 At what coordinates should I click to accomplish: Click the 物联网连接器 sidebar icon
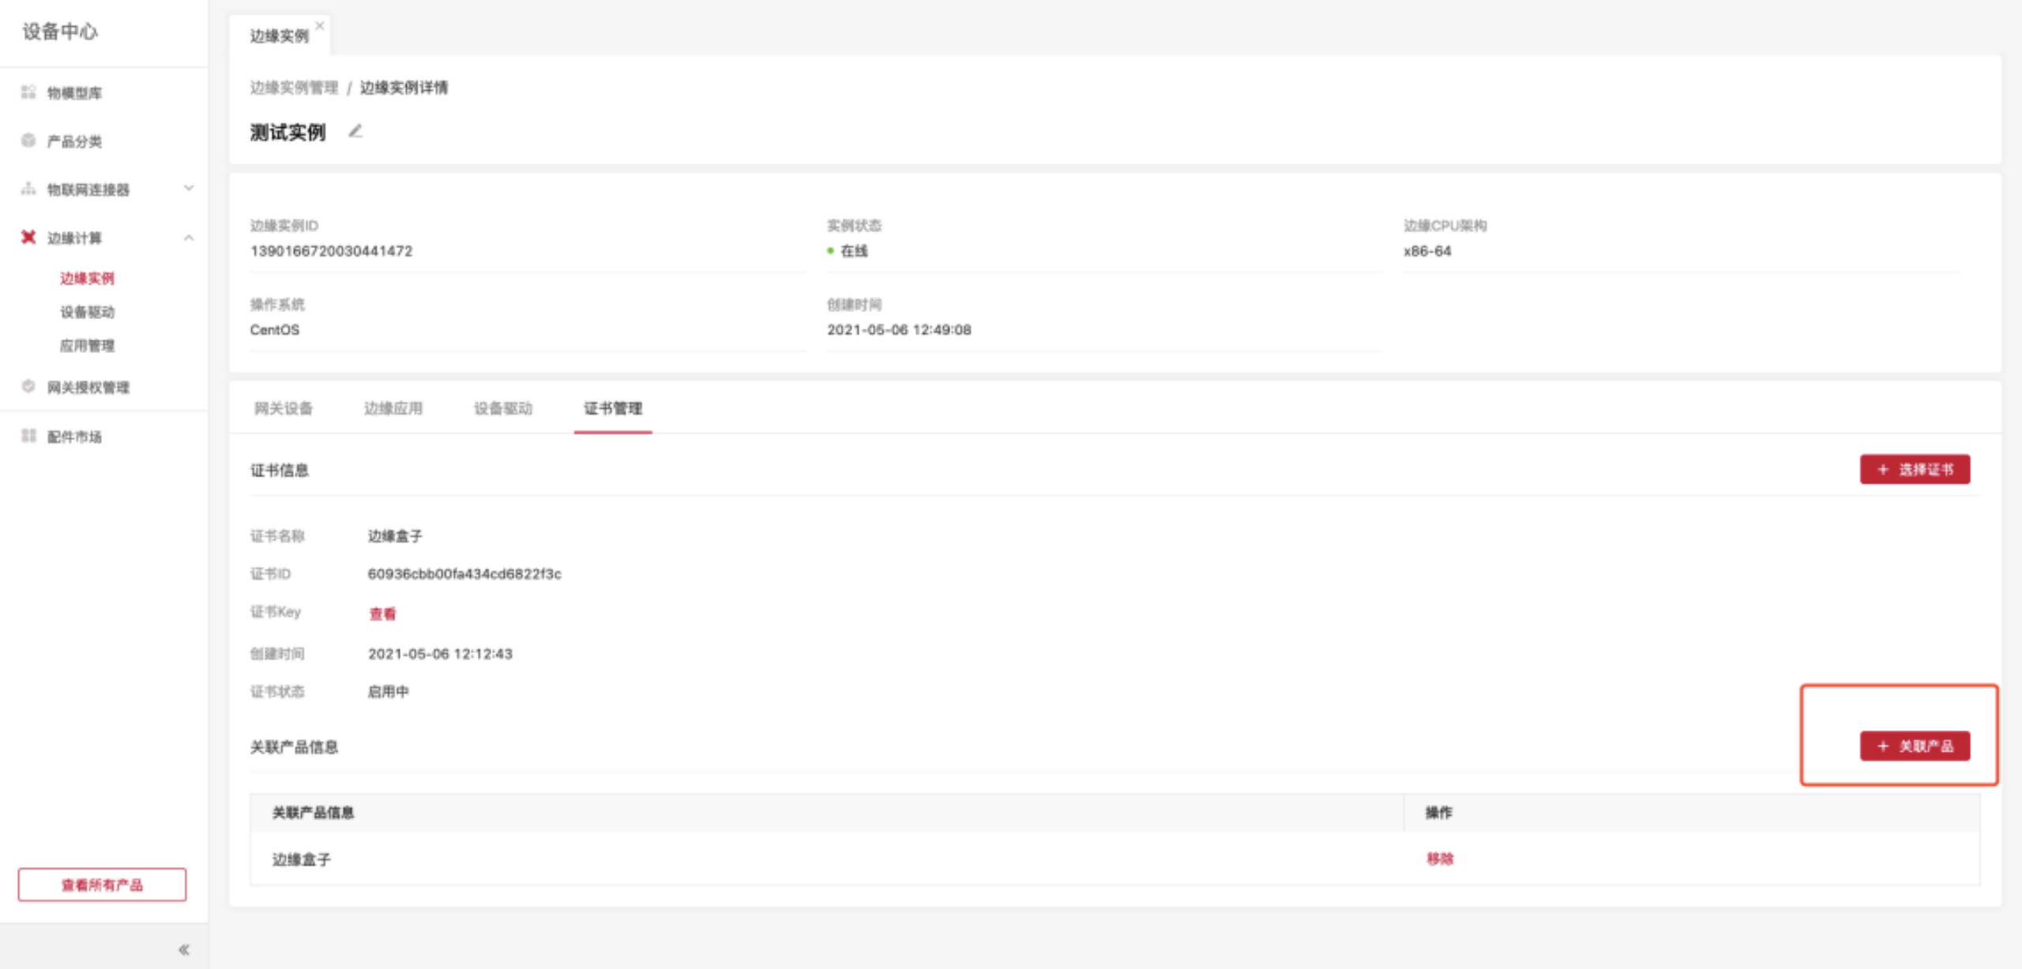point(28,189)
